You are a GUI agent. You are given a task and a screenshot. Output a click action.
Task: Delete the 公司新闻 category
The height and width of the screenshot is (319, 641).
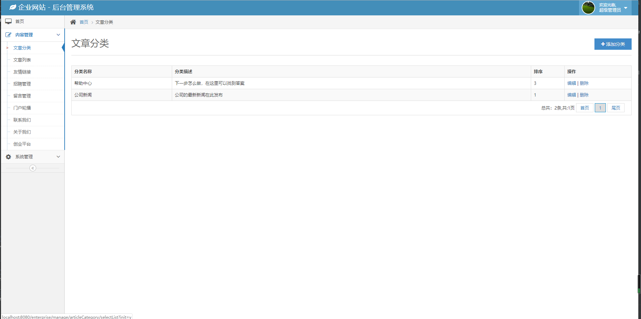(x=584, y=95)
